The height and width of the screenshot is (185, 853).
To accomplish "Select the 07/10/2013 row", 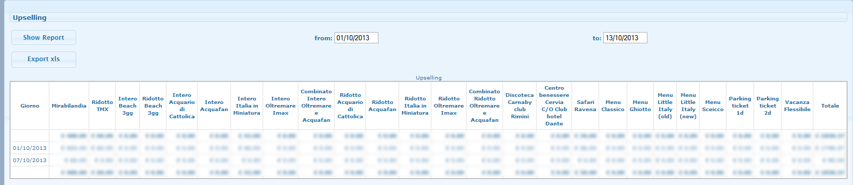I will (x=429, y=160).
